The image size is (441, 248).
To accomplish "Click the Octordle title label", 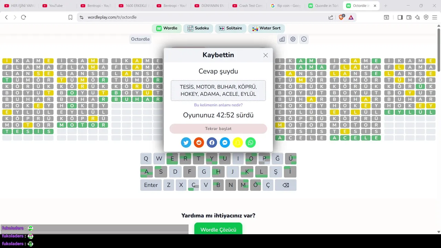I will pyautogui.click(x=140, y=39).
